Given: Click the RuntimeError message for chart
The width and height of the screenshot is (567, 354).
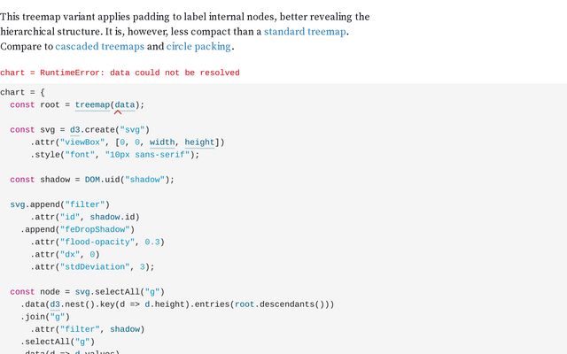Looking at the screenshot, I should (120, 73).
